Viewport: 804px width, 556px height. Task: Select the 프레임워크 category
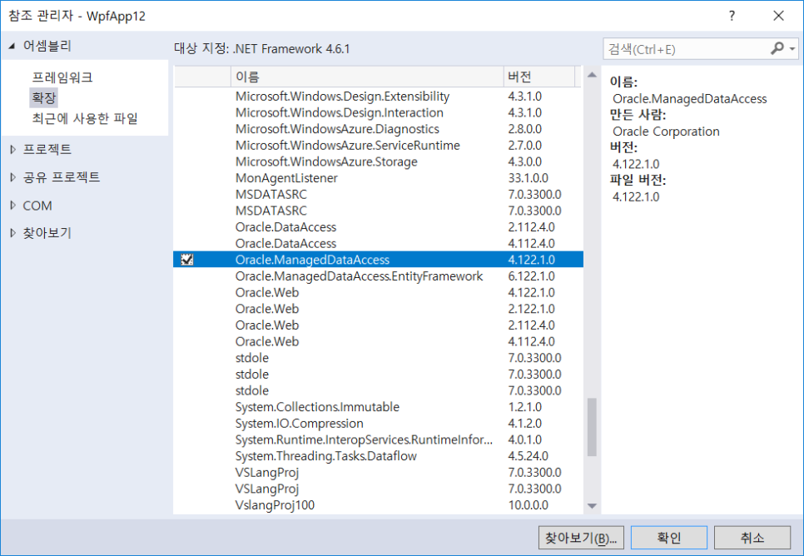click(x=62, y=77)
